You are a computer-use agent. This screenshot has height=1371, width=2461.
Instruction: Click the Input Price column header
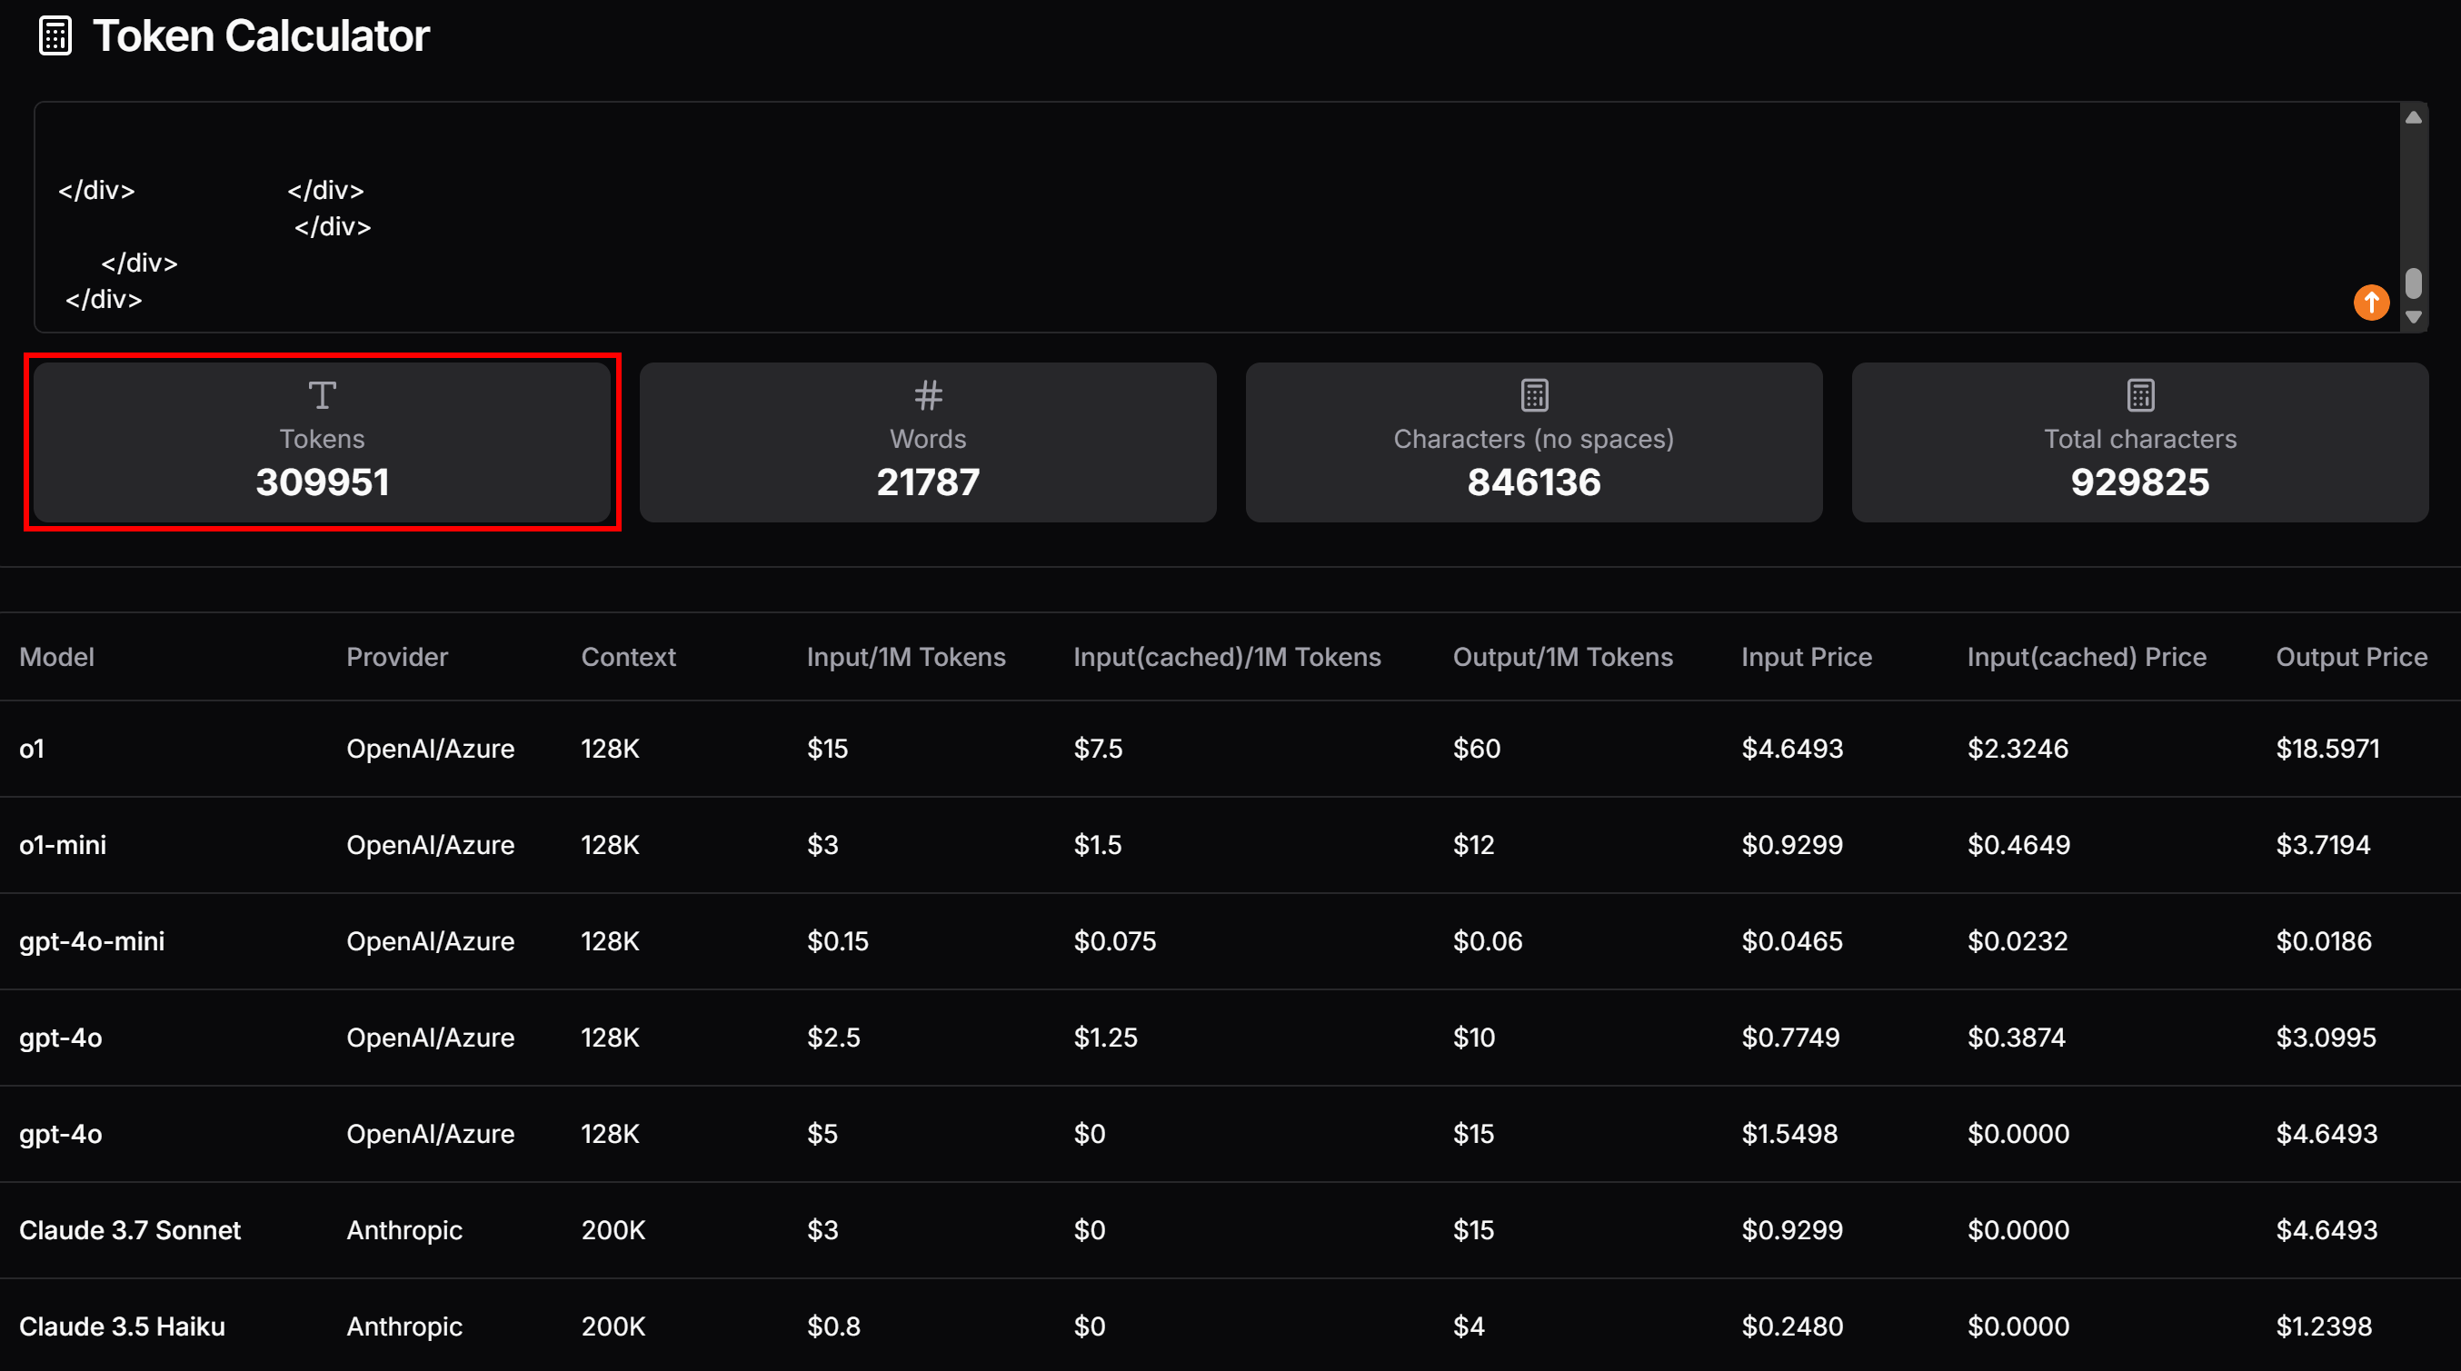point(1806,656)
